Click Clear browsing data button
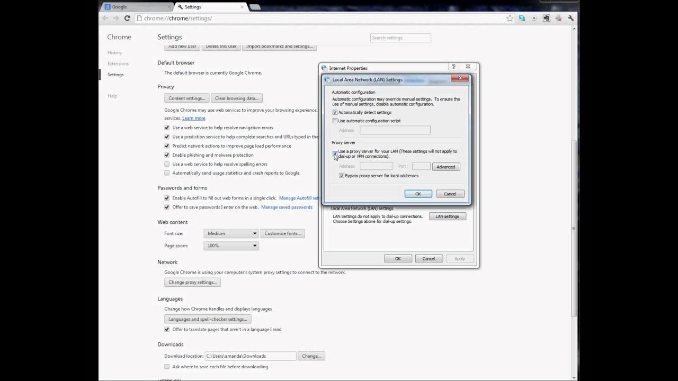Image resolution: width=678 pixels, height=381 pixels. pyautogui.click(x=237, y=98)
